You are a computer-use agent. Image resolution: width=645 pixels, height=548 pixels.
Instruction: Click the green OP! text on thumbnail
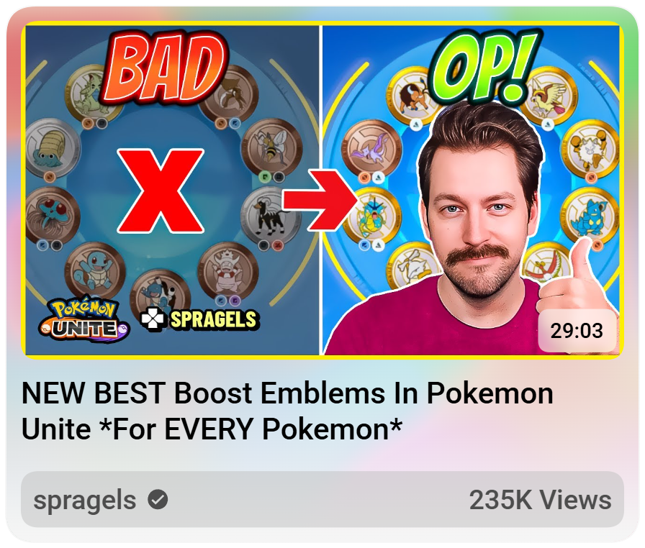(484, 65)
